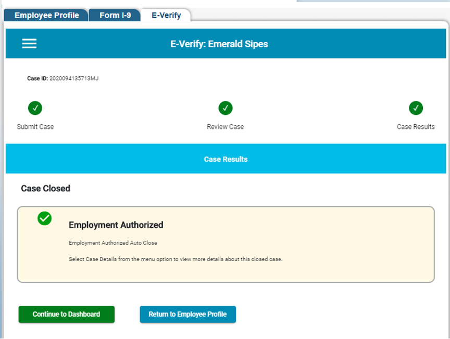Click the Review Case green checkmark step
Image resolution: width=450 pixels, height=339 pixels.
pos(226,108)
